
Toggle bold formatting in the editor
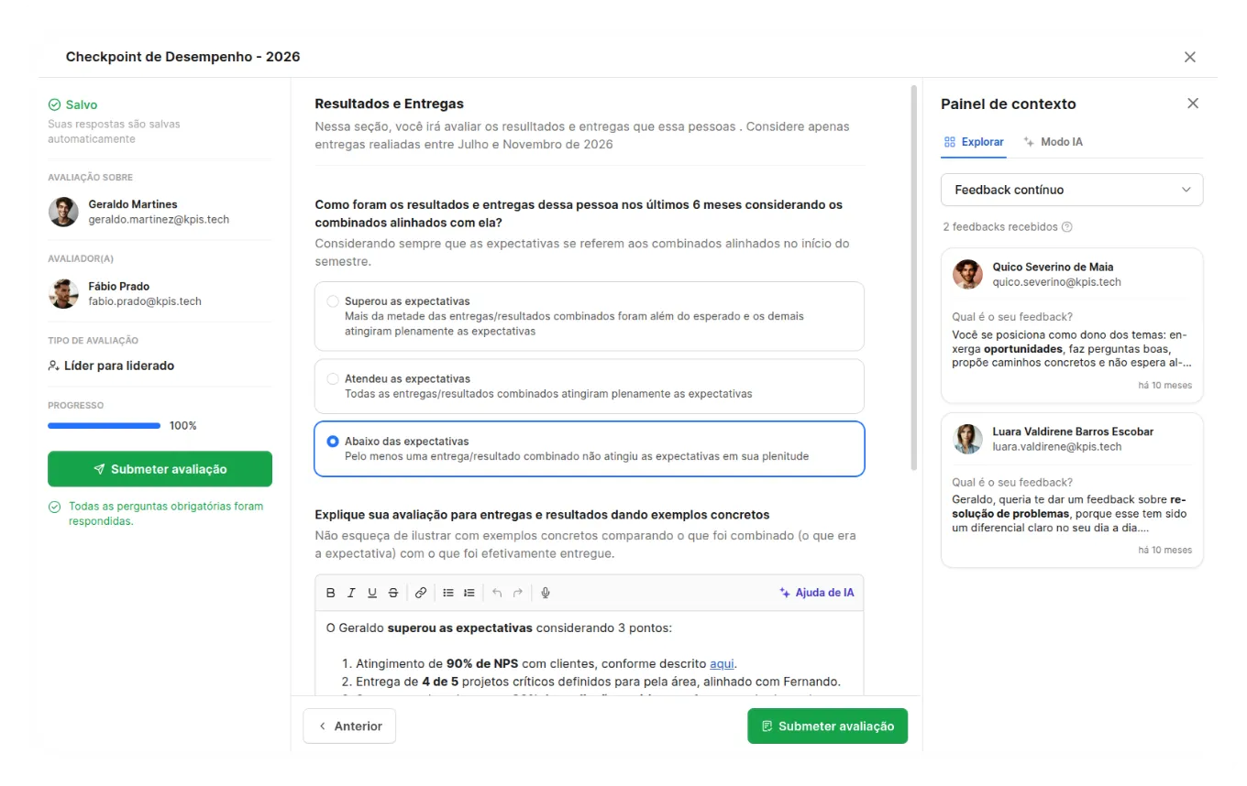[331, 593]
